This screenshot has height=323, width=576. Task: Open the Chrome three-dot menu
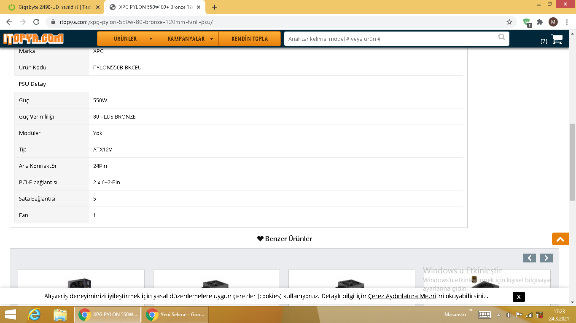pos(567,22)
